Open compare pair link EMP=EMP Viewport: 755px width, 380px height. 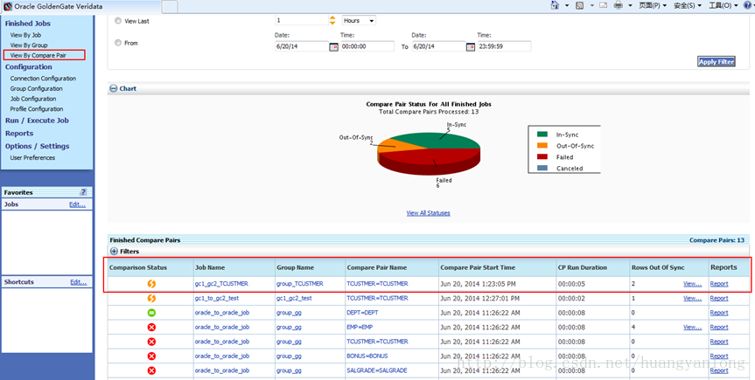(x=360, y=327)
